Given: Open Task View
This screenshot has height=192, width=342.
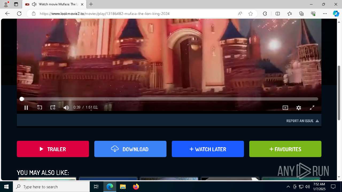Looking at the screenshot, I should [x=96, y=187].
